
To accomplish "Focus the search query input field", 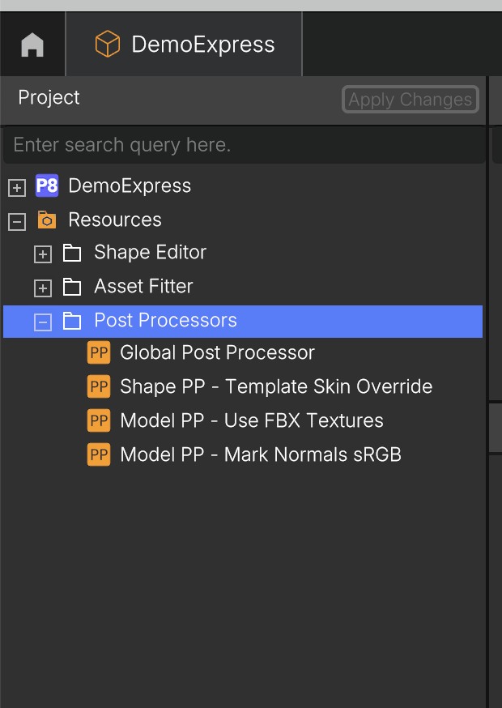I will 244,145.
